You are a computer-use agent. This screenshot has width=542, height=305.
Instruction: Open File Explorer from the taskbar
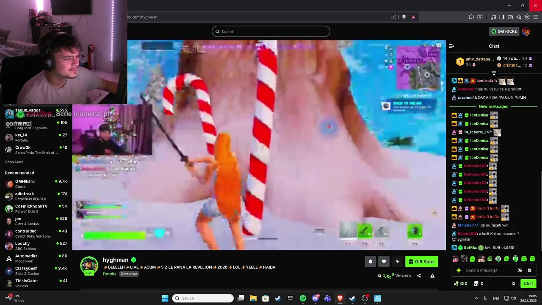click(253, 298)
